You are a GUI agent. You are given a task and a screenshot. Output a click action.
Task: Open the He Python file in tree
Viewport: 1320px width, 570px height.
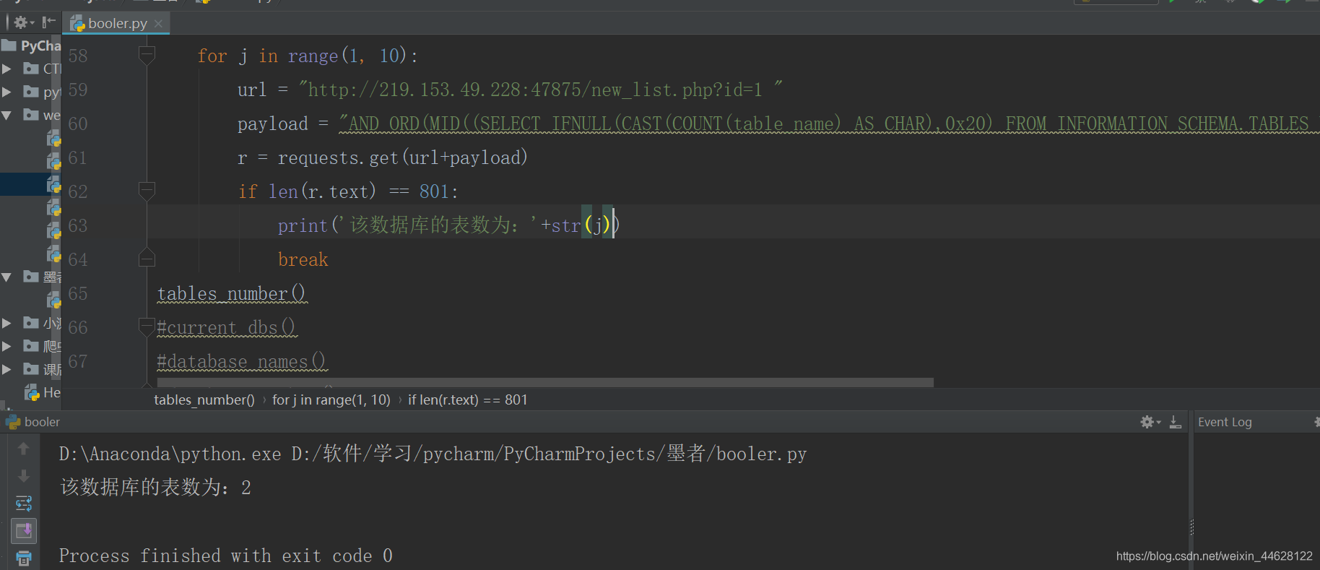point(42,392)
